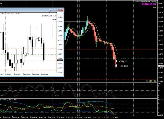Viewport: 164px width, 119px height.
Task: Click the yellow candle countdown timer >>0:9:18
Action: coord(151,81)
